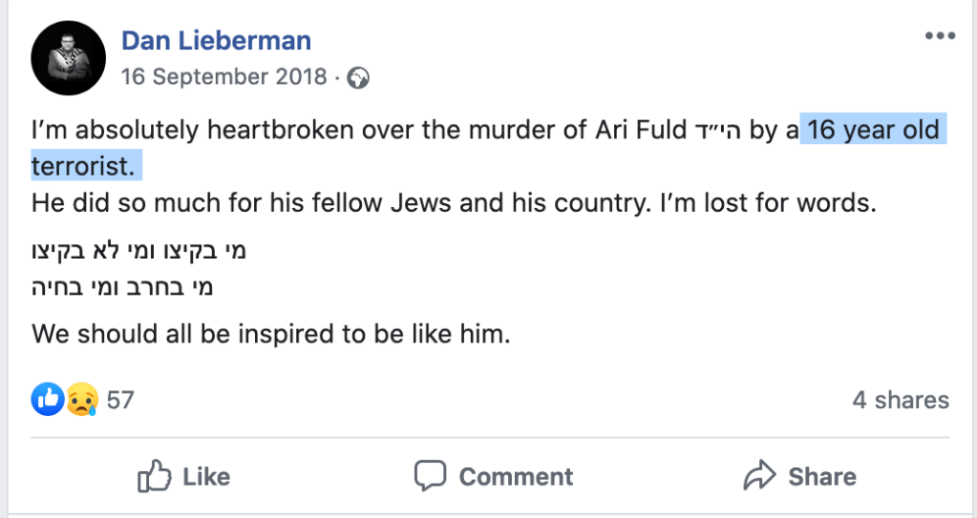Click the sad crying reaction emoji
The image size is (977, 518).
(x=82, y=400)
